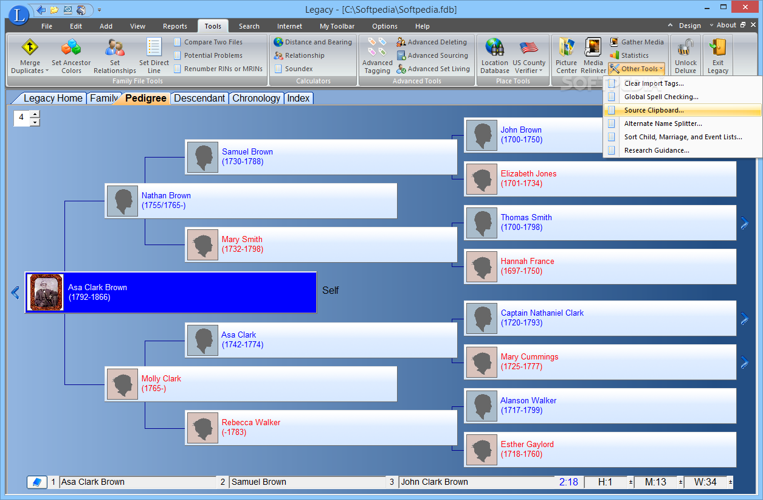This screenshot has width=763, height=500.
Task: Click Gather Media
Action: click(x=637, y=42)
